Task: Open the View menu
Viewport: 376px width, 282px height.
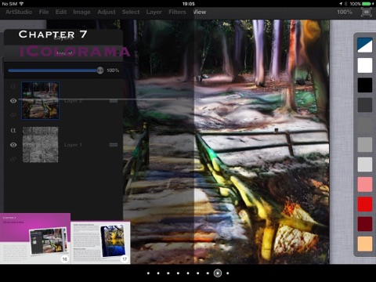Action: coord(200,12)
